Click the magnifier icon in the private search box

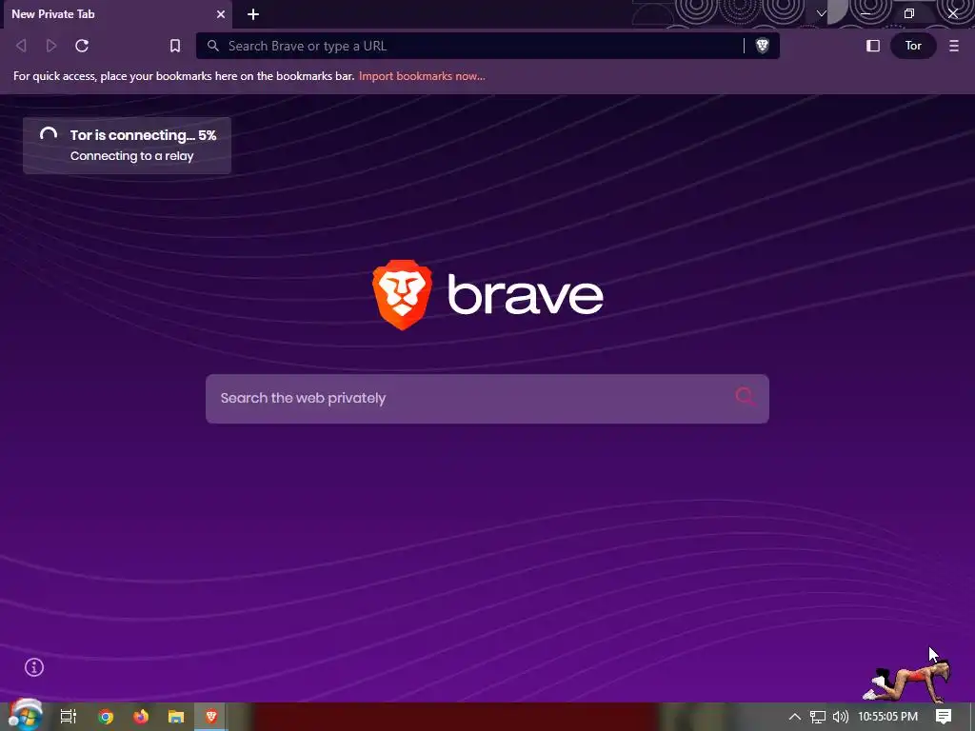745,397
